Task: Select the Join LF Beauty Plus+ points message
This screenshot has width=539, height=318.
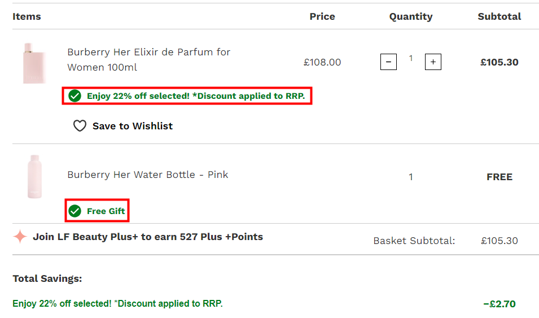Action: pos(148,237)
